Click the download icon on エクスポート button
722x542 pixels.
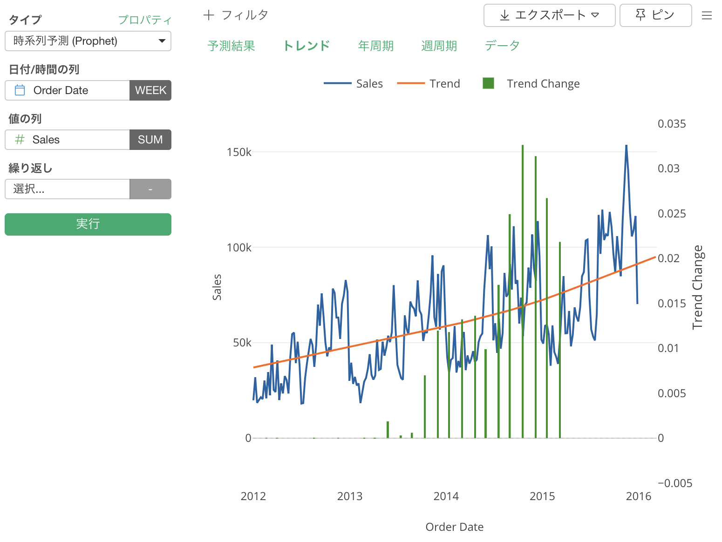(x=504, y=15)
